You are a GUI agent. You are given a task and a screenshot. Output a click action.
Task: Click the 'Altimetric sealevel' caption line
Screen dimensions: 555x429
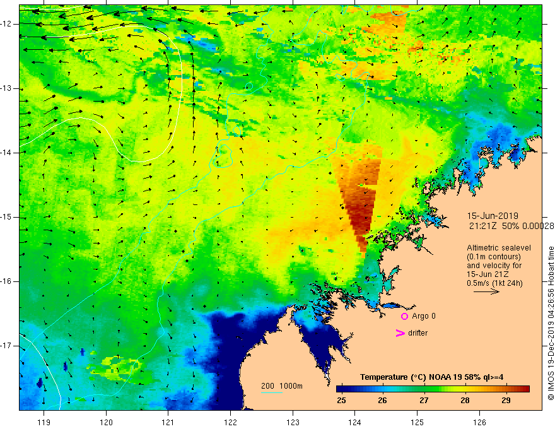pyautogui.click(x=499, y=248)
